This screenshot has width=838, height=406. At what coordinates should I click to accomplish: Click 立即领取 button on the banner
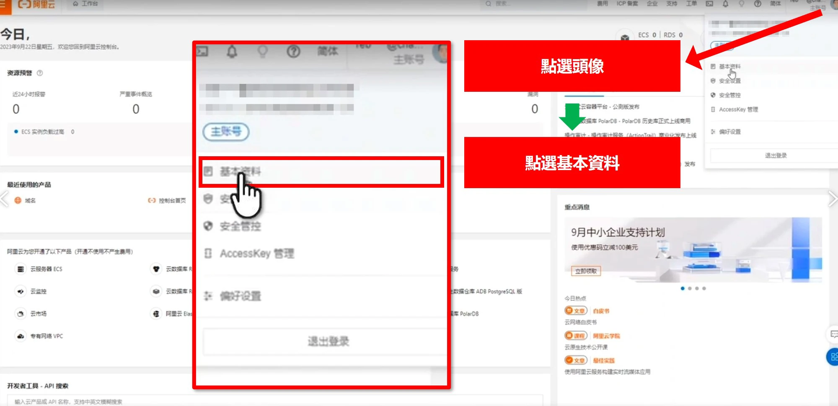pyautogui.click(x=586, y=271)
